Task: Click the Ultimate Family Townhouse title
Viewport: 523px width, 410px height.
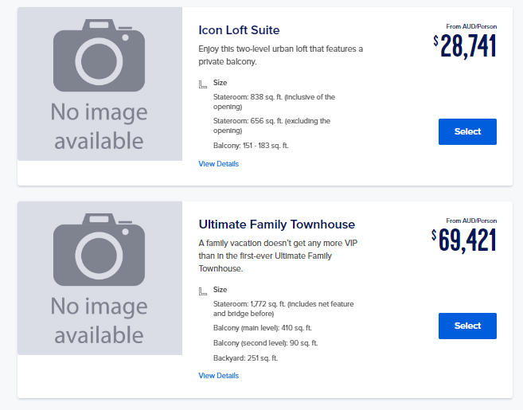Action: click(276, 225)
